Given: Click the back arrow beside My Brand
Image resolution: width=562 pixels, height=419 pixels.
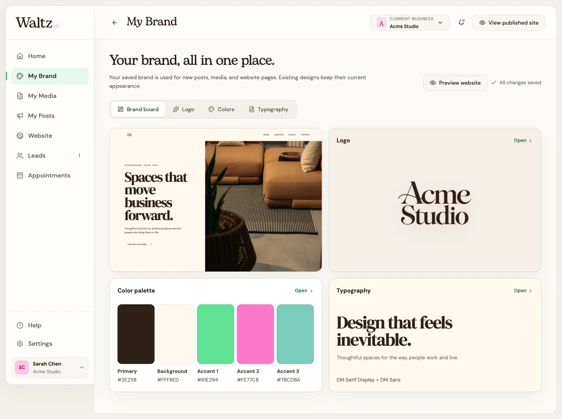Looking at the screenshot, I should click(115, 23).
